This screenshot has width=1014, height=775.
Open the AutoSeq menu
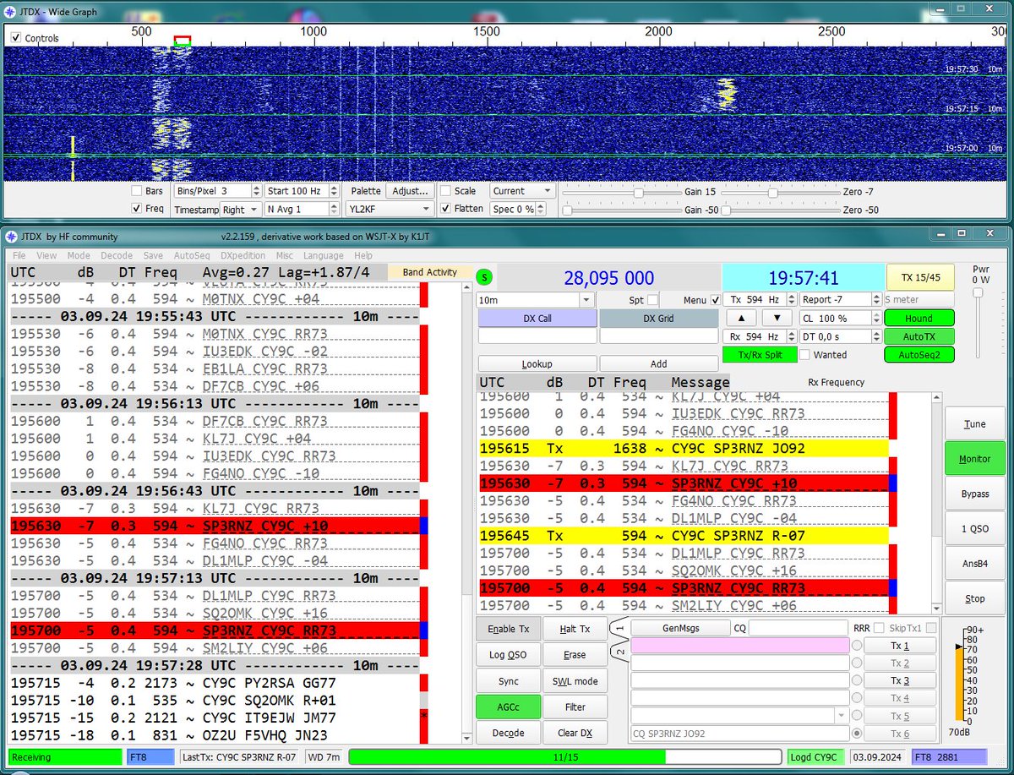(x=192, y=255)
